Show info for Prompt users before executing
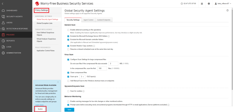Image resolution: width=233 pixels, height=112 pixels. pos(168,105)
